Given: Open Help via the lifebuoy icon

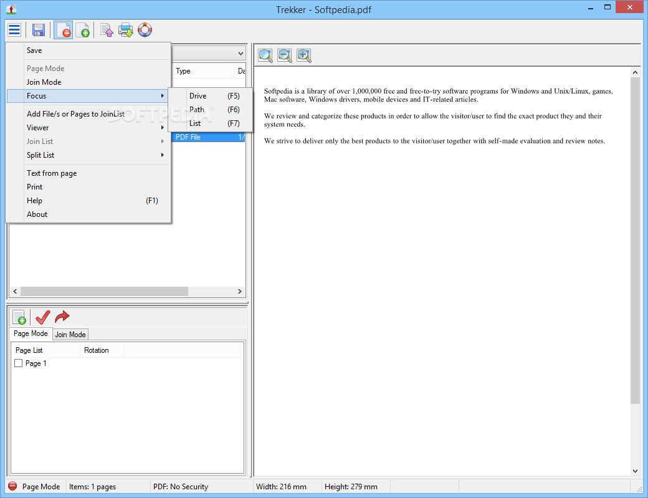Looking at the screenshot, I should click(145, 30).
